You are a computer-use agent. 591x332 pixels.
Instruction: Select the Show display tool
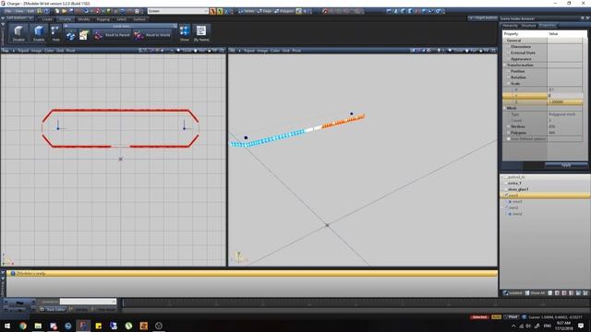(x=185, y=33)
